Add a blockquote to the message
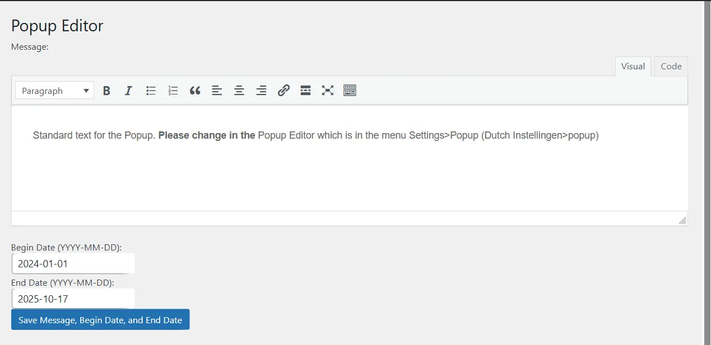Screen dimensions: 711x345 pos(194,90)
